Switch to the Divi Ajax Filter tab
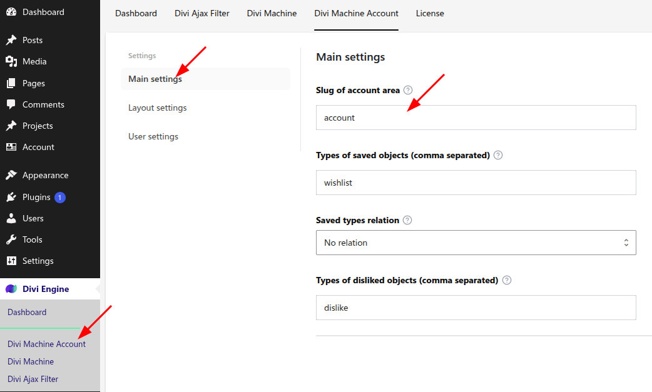This screenshot has height=392, width=652. click(201, 13)
